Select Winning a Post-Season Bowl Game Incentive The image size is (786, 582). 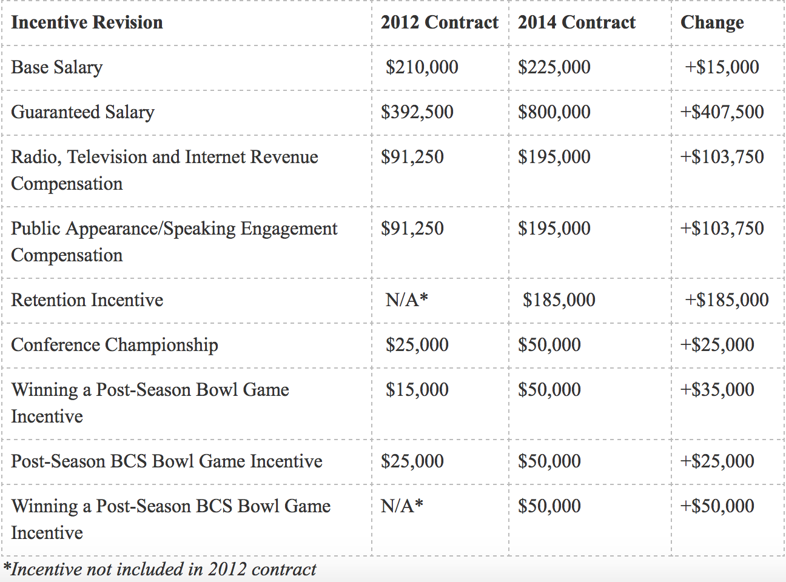tap(150, 403)
